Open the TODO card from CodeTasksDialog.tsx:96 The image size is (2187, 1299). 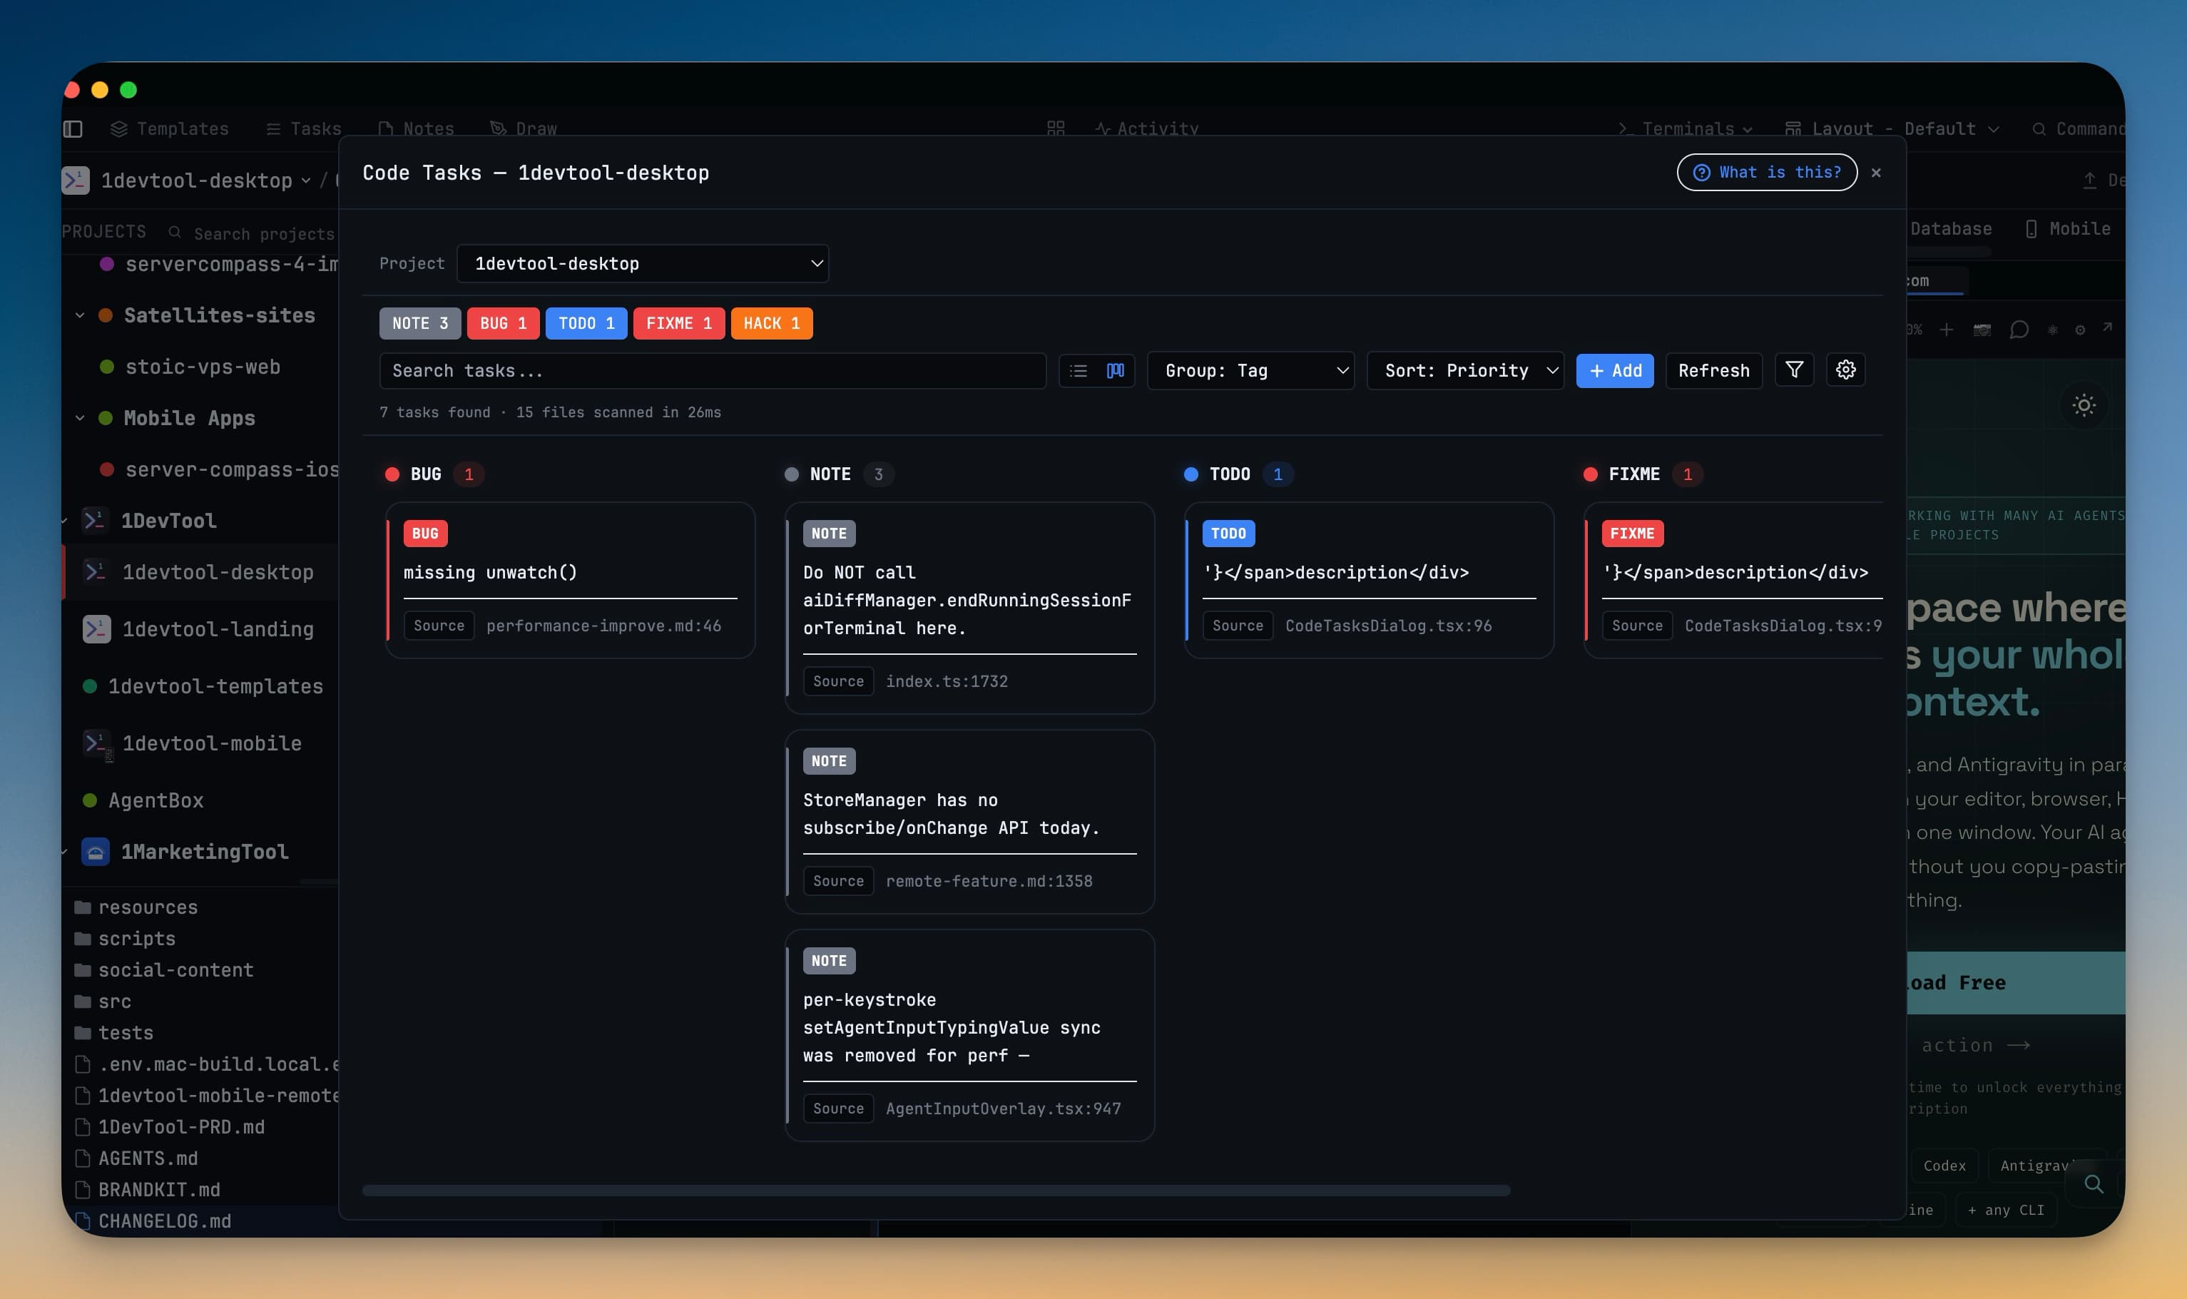point(1369,579)
